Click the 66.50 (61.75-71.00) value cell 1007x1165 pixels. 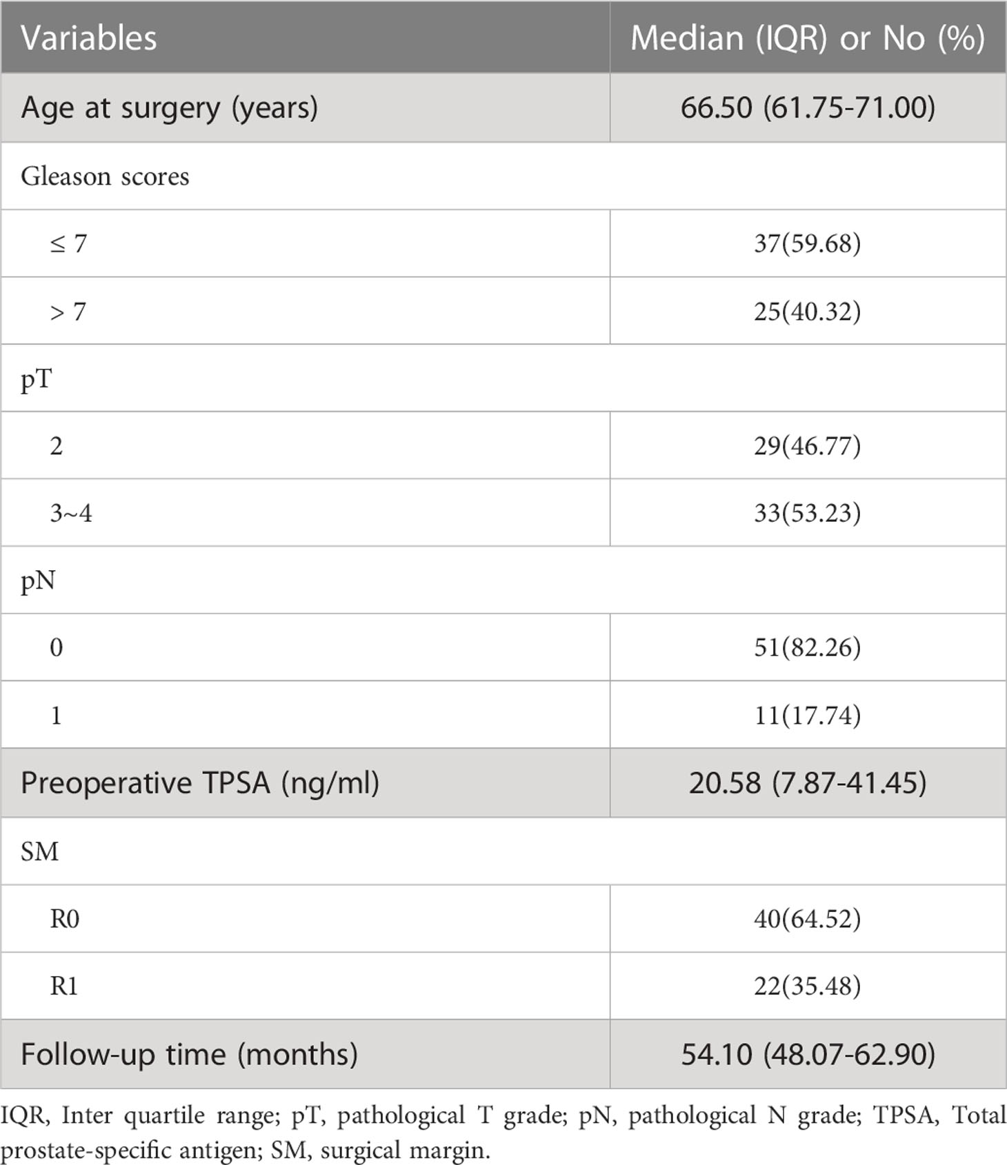tap(808, 108)
